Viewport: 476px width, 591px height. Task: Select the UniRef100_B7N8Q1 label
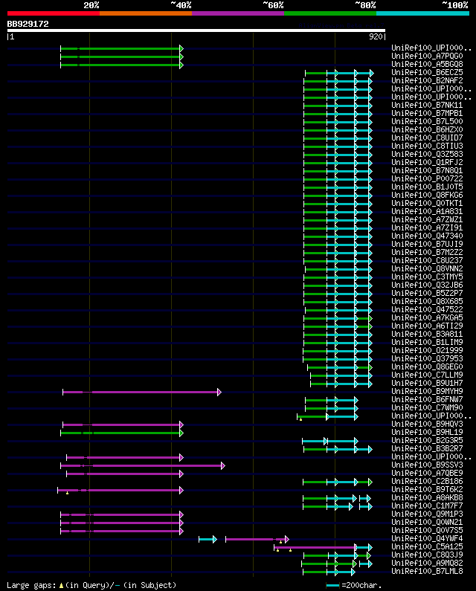[427, 170]
